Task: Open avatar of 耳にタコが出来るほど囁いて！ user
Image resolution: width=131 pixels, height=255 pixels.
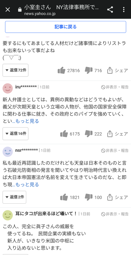Action: pos(8,215)
